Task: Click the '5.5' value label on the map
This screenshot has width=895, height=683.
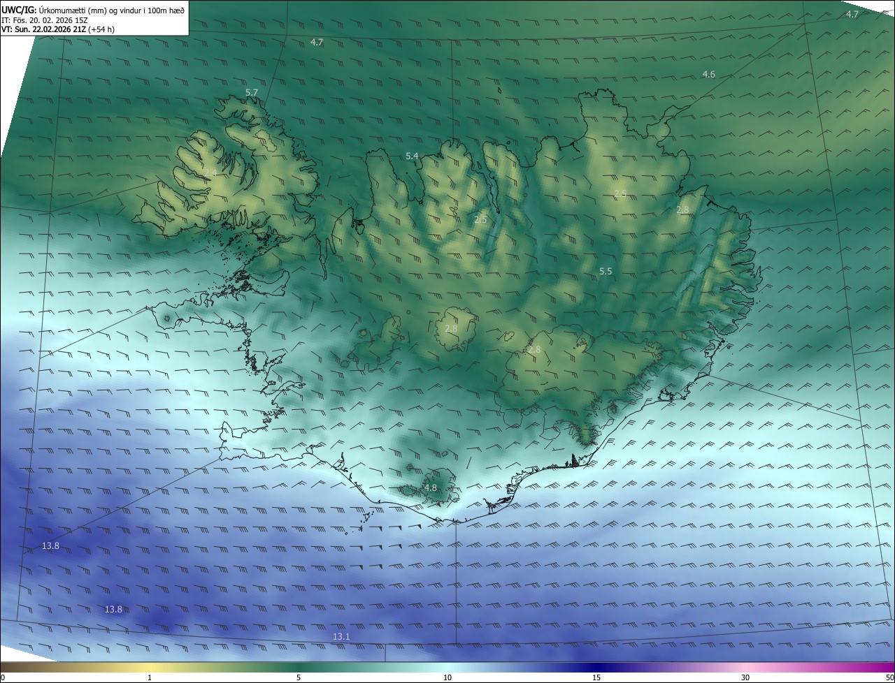Action: coord(606,271)
